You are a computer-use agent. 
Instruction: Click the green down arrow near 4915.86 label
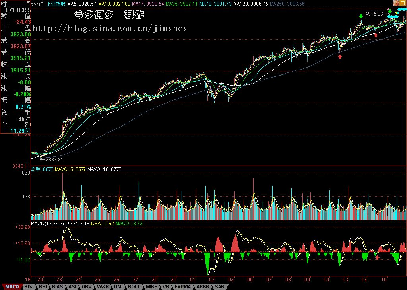[x=361, y=16]
